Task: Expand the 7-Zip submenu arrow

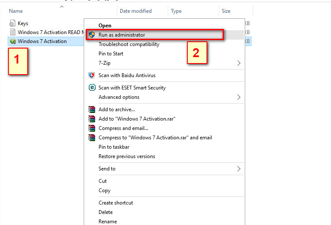Action: tap(239, 63)
